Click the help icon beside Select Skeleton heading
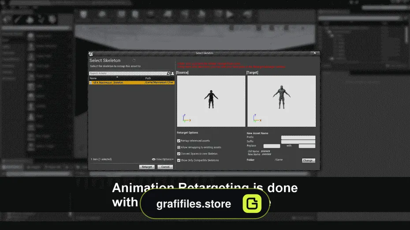Viewport: 410px width, 230px height. pos(134,61)
